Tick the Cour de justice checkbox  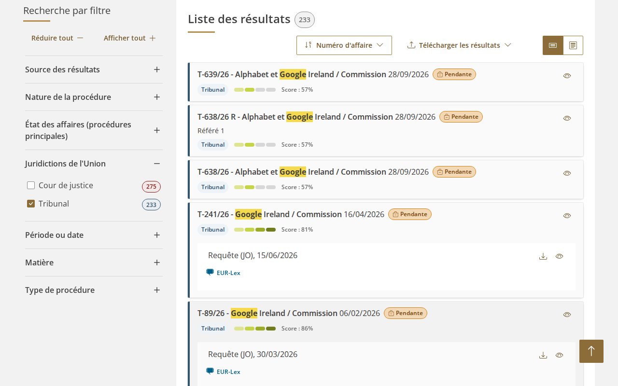click(x=31, y=185)
